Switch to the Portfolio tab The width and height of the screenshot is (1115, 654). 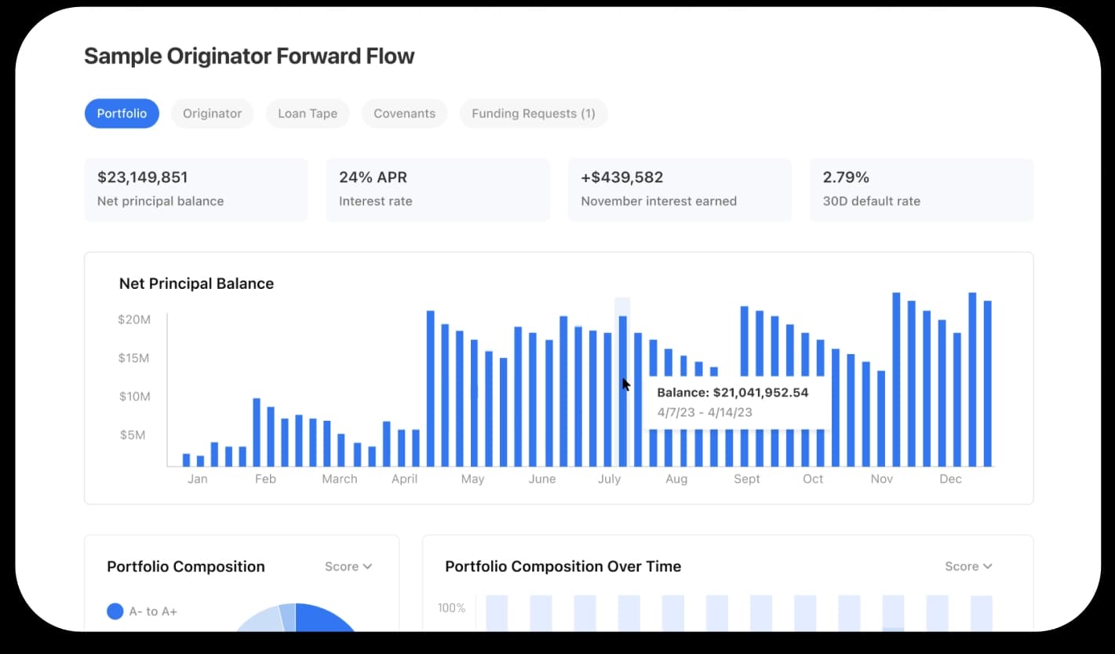(122, 114)
